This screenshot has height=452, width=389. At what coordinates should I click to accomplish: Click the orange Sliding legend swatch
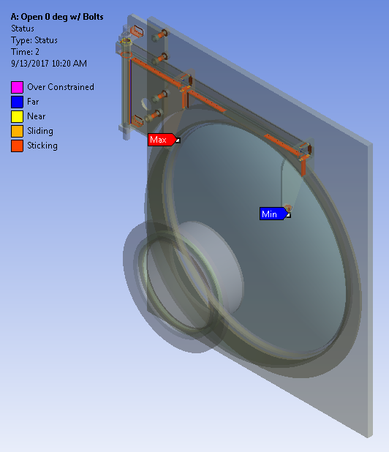17,131
